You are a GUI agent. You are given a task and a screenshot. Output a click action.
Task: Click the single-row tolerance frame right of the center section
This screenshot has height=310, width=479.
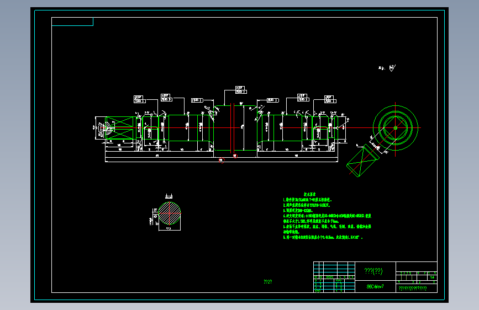(273, 100)
